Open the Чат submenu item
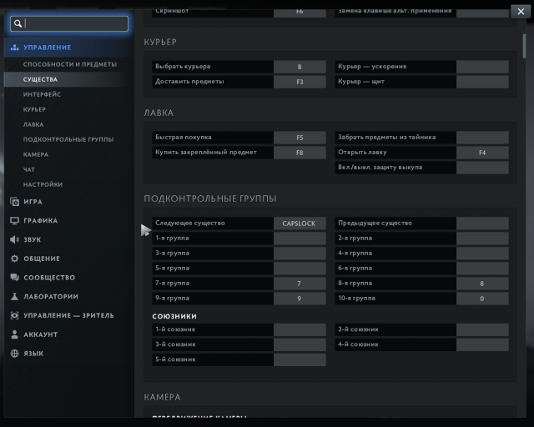 [x=29, y=169]
